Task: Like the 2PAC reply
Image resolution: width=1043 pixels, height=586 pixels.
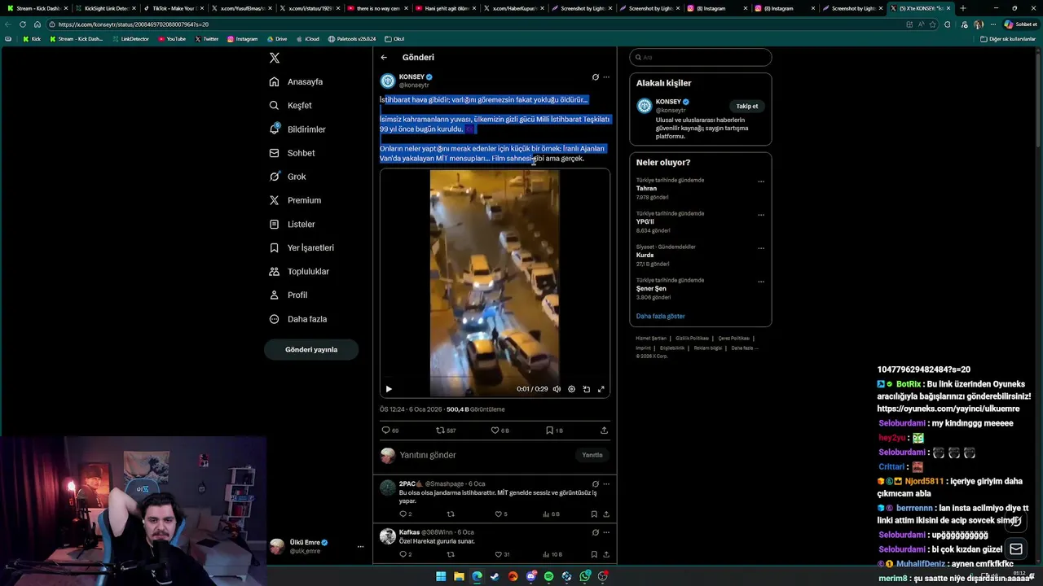Action: click(501, 514)
